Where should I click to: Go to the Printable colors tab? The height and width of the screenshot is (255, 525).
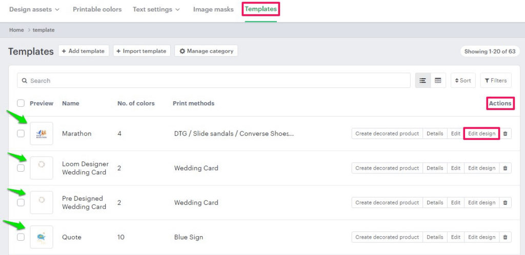[x=97, y=9]
